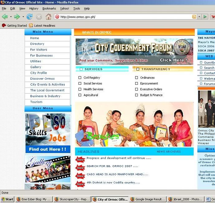The width and height of the screenshot is (215, 203).
Task: Reload the page with the refresh icon
Action: (x=30, y=17)
